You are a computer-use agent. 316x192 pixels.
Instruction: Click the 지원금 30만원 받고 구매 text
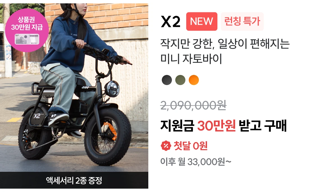(x=223, y=126)
